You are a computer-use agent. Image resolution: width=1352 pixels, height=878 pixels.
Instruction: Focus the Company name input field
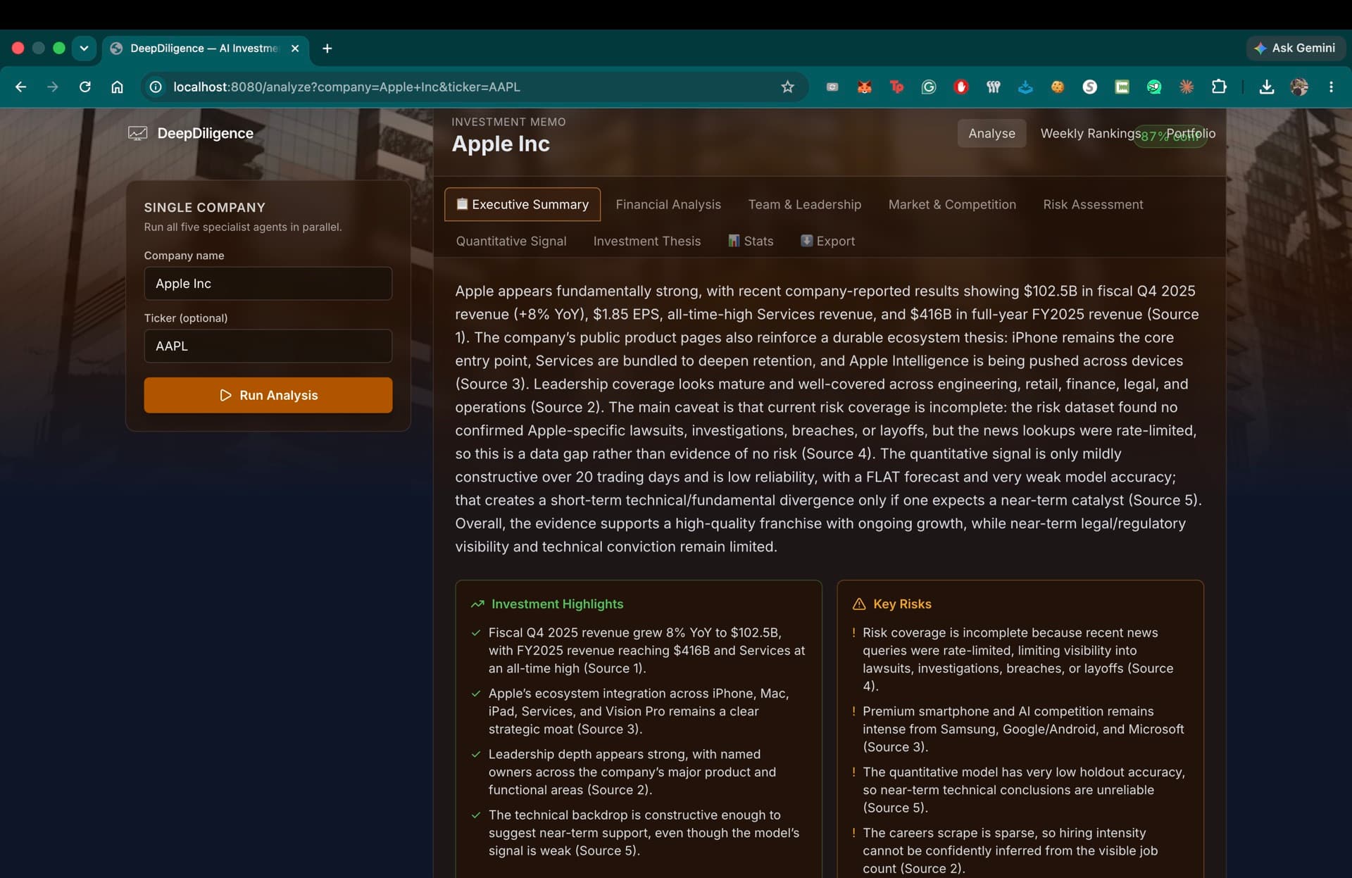point(268,283)
